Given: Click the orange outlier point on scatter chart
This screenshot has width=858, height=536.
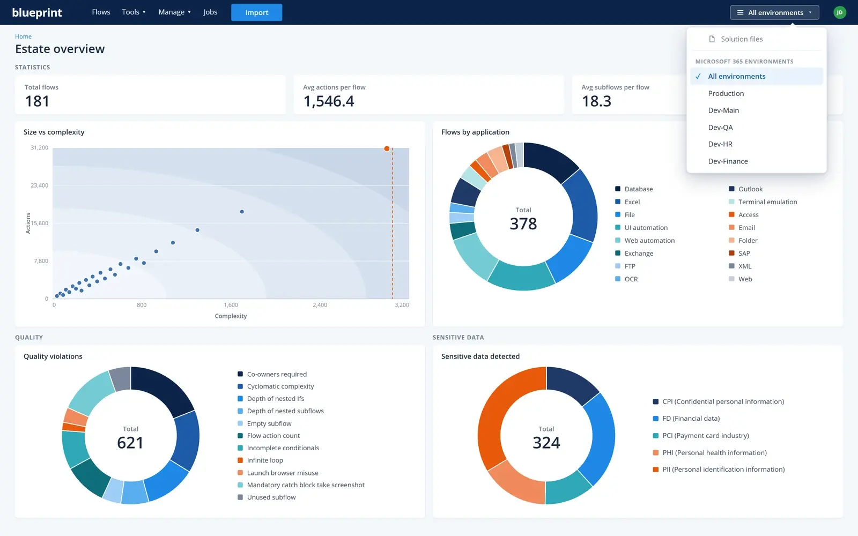Looking at the screenshot, I should coord(387,148).
